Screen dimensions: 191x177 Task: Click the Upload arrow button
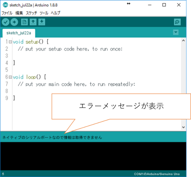click(x=14, y=22)
